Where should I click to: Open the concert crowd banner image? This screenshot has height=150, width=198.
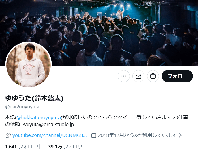click(x=99, y=33)
